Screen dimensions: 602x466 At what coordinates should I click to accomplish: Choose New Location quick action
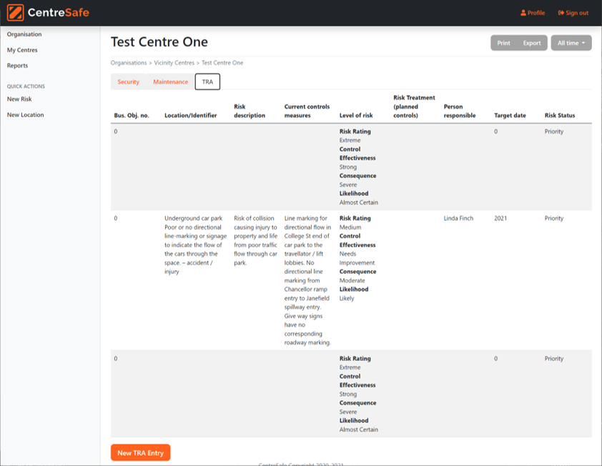click(25, 115)
